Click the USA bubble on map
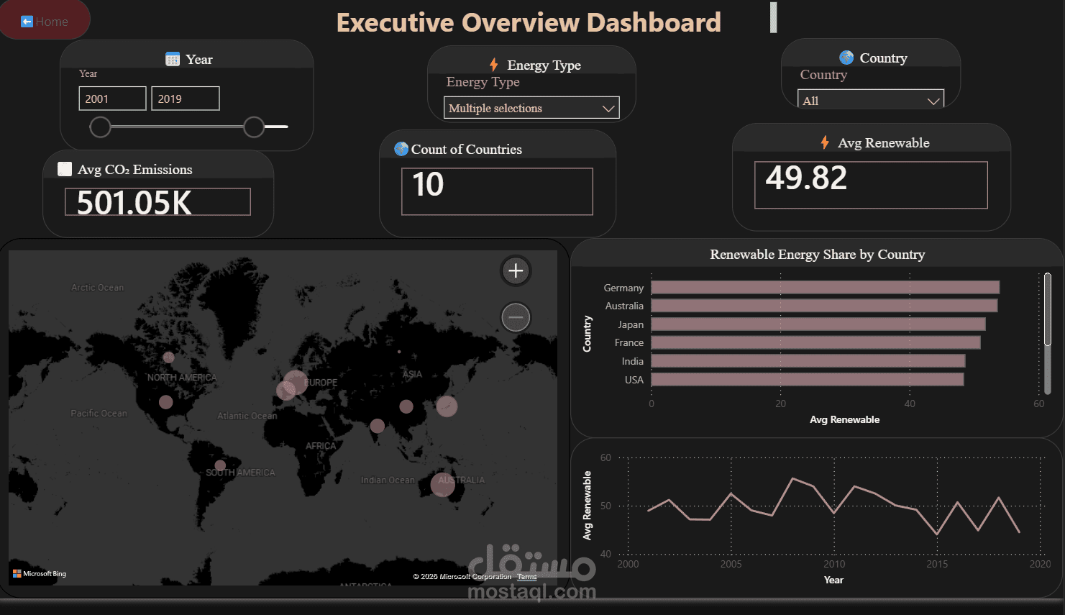The image size is (1065, 615). point(166,401)
